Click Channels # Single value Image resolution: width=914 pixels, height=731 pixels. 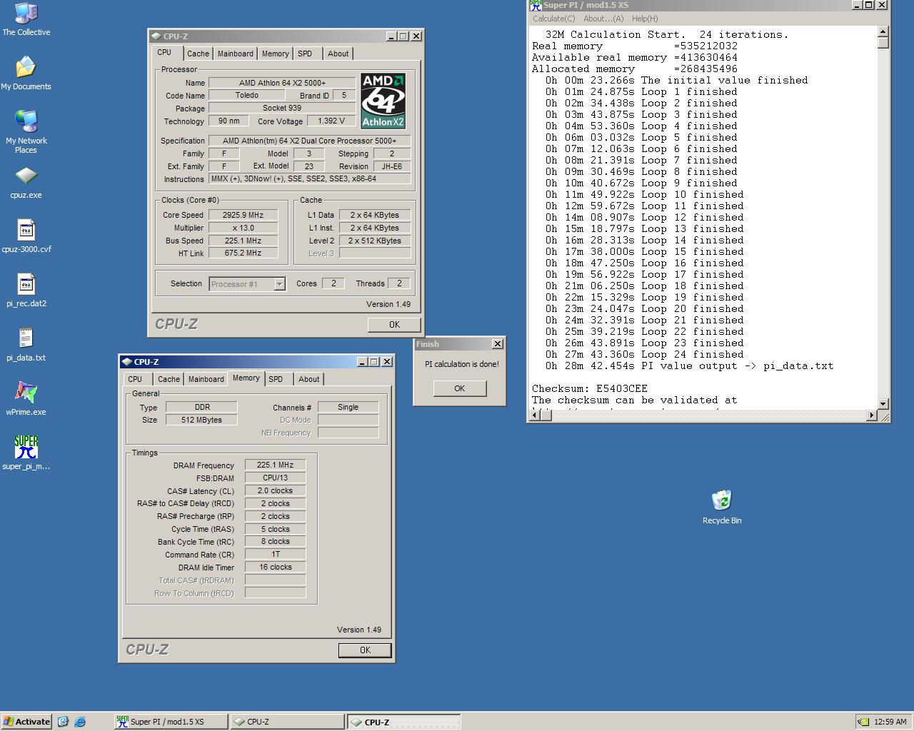pos(348,407)
